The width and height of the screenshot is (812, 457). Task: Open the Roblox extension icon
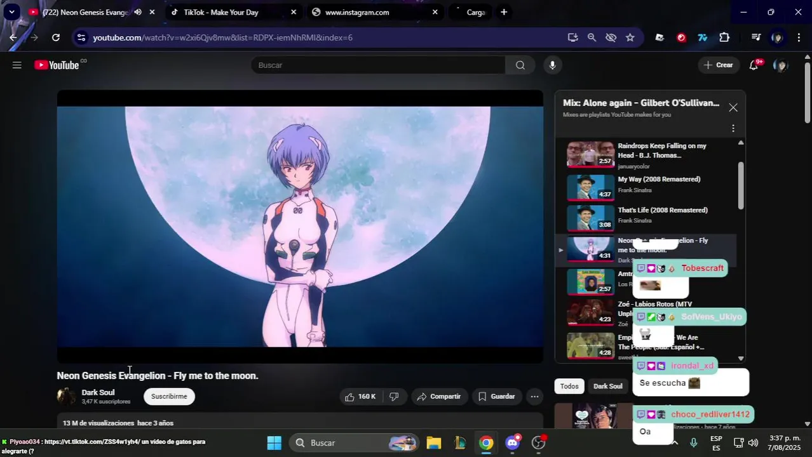point(660,37)
